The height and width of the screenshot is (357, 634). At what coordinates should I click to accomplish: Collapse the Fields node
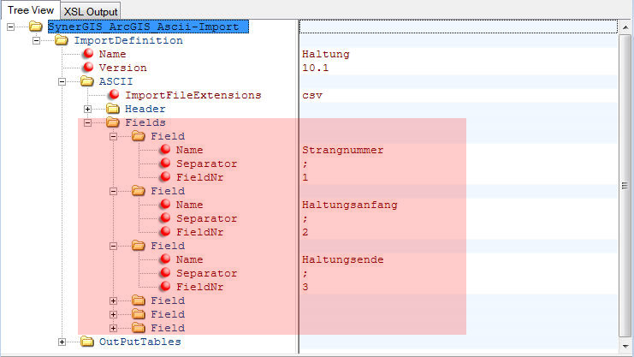click(x=87, y=122)
